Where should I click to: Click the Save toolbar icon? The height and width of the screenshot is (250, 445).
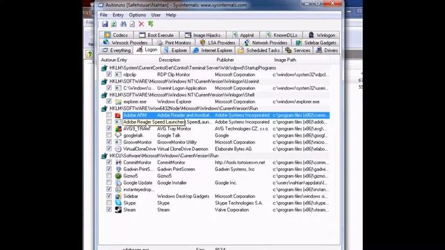click(x=105, y=24)
